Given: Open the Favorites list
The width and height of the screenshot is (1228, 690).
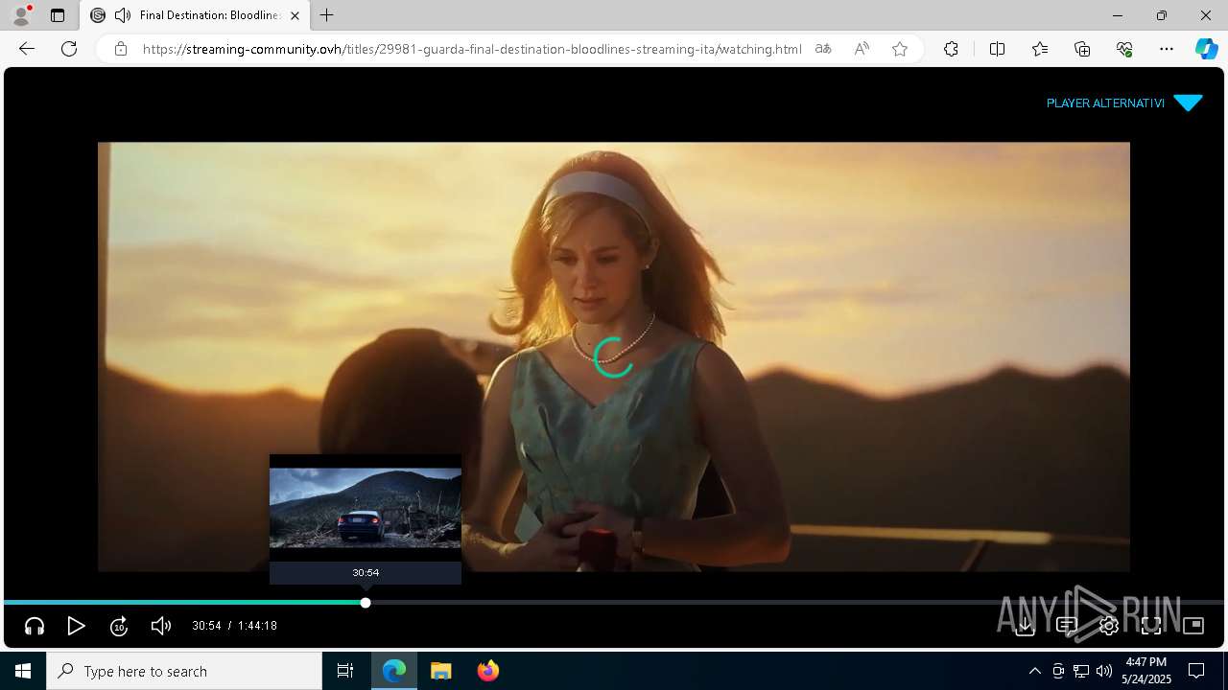Looking at the screenshot, I should click(x=1040, y=49).
